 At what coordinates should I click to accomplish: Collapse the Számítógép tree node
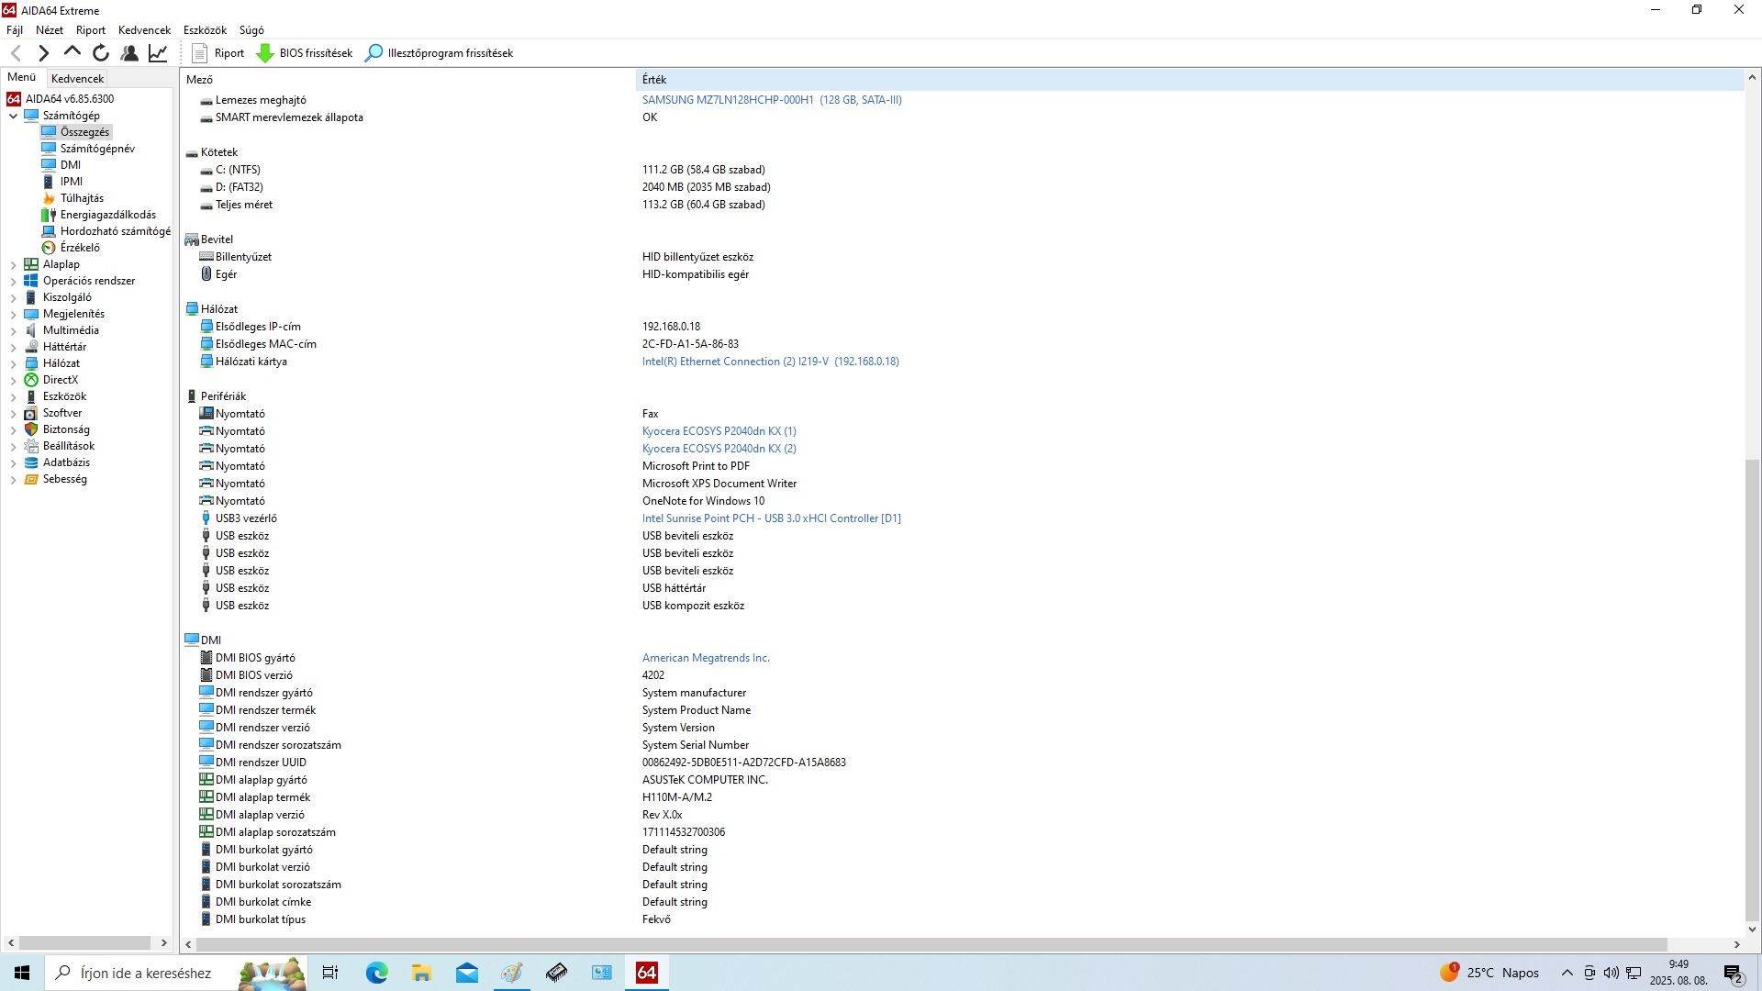13,117
